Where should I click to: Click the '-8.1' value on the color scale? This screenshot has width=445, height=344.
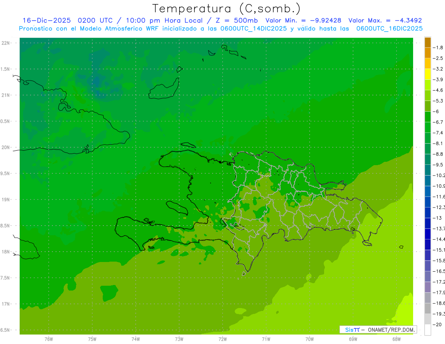click(439, 143)
